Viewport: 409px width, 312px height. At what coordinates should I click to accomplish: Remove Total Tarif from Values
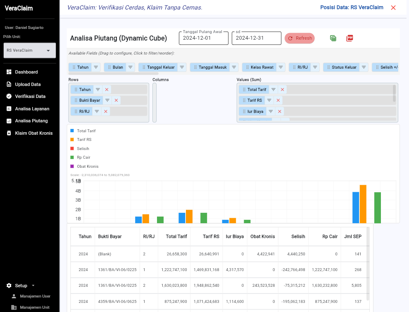282,90
